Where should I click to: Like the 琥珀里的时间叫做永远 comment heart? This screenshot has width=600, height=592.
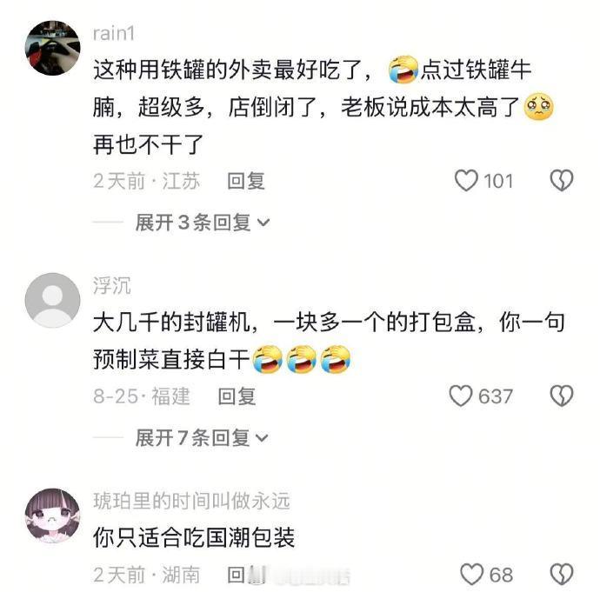pyautogui.click(x=471, y=575)
